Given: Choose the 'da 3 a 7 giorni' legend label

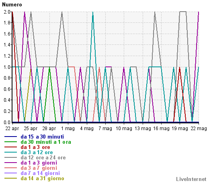Looking at the screenshot, I should click(39, 168).
